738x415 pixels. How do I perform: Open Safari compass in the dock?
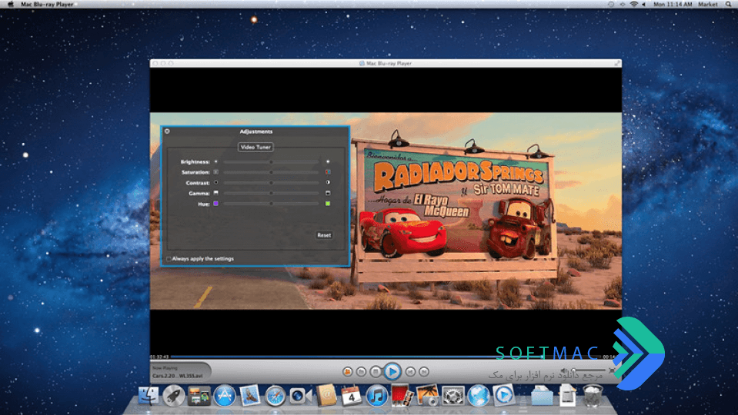(275, 396)
